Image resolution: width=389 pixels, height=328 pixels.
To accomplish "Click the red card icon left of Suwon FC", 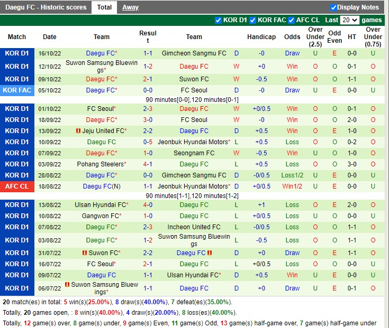I will [85, 253].
